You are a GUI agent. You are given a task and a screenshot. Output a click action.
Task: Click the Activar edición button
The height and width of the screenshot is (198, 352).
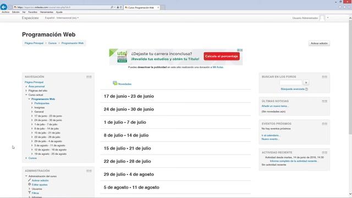point(319,43)
